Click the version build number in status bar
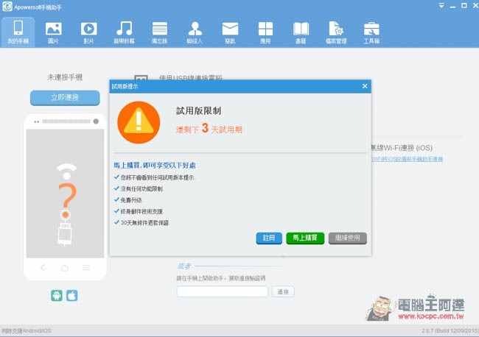The height and width of the screenshot is (337, 479). [450, 330]
